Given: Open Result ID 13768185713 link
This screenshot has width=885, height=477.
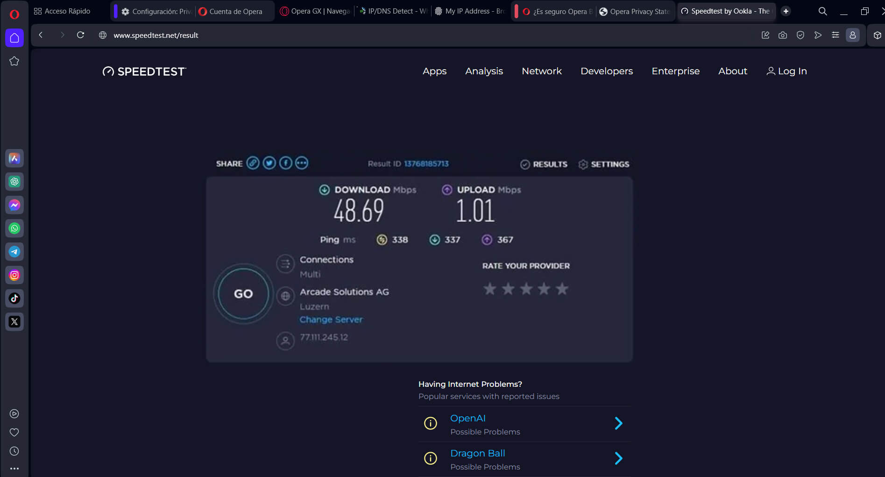Looking at the screenshot, I should pyautogui.click(x=426, y=164).
